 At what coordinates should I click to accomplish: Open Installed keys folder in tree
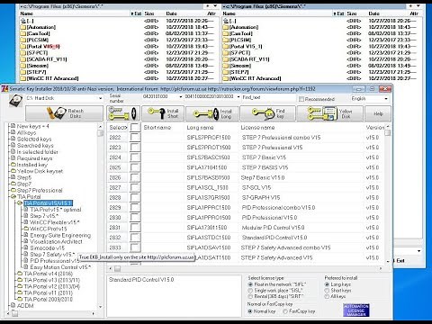point(32,165)
